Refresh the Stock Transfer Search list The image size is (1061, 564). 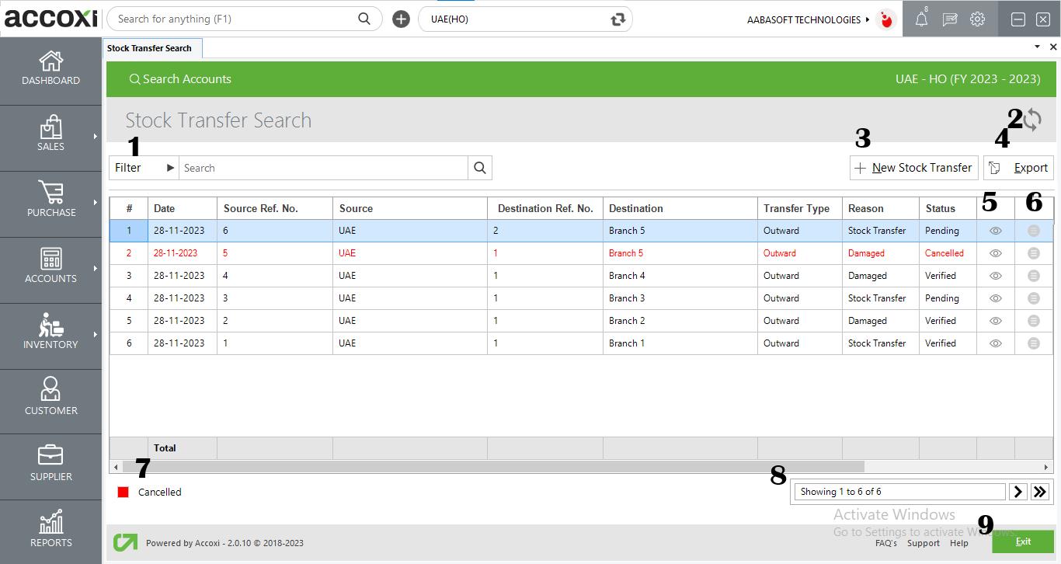[1033, 120]
